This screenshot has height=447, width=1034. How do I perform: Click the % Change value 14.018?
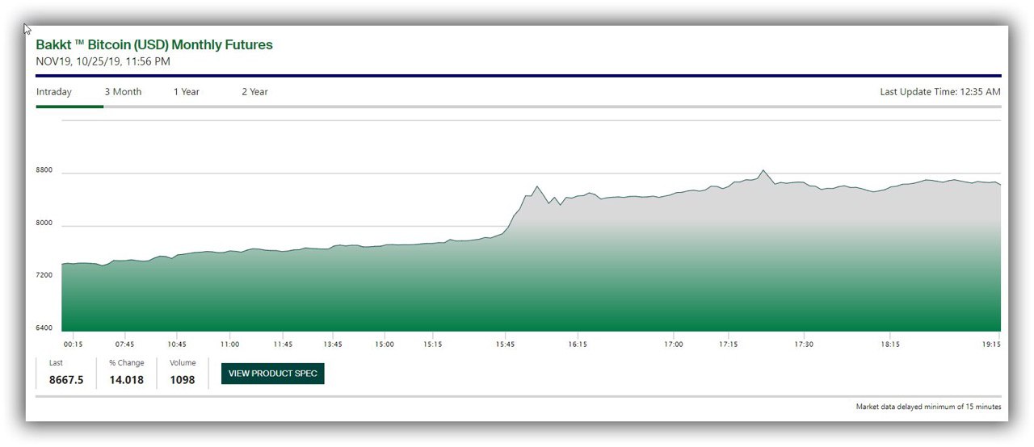click(x=127, y=380)
